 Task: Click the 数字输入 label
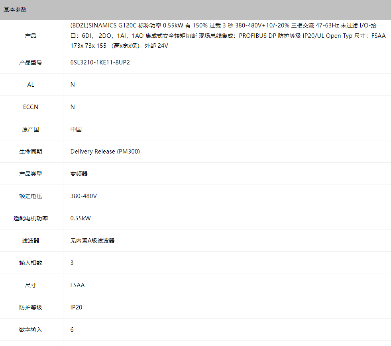(31, 330)
